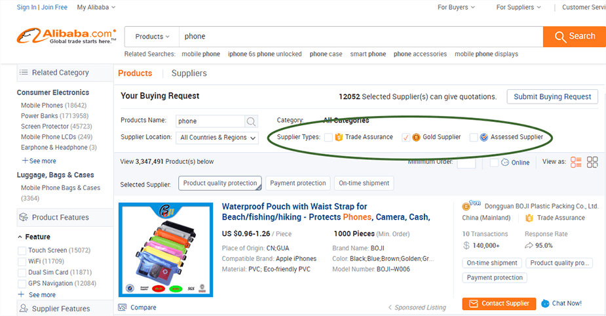The image size is (606, 316).
Task: Click the magnifier icon in Products Name field
Action: point(251,121)
